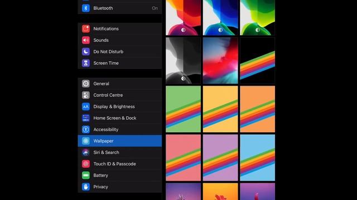Tap the Wallpaper flower icon
Image resolution: width=357 pixels, height=200 pixels.
pyautogui.click(x=86, y=141)
